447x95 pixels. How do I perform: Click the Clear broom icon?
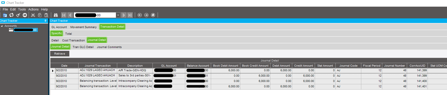click(18, 15)
